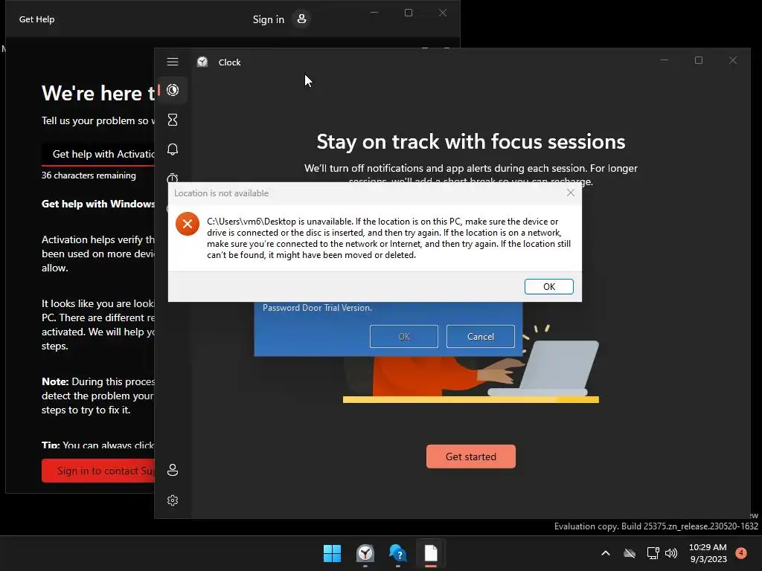
Task: Close the Clock window
Action: (x=733, y=60)
